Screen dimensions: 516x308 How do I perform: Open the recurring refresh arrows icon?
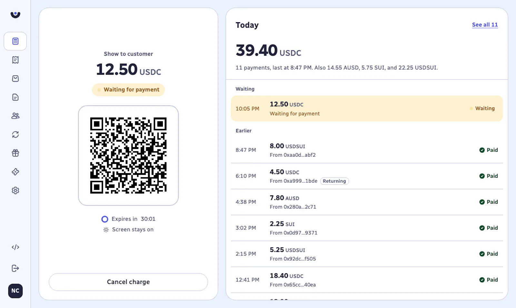point(15,135)
